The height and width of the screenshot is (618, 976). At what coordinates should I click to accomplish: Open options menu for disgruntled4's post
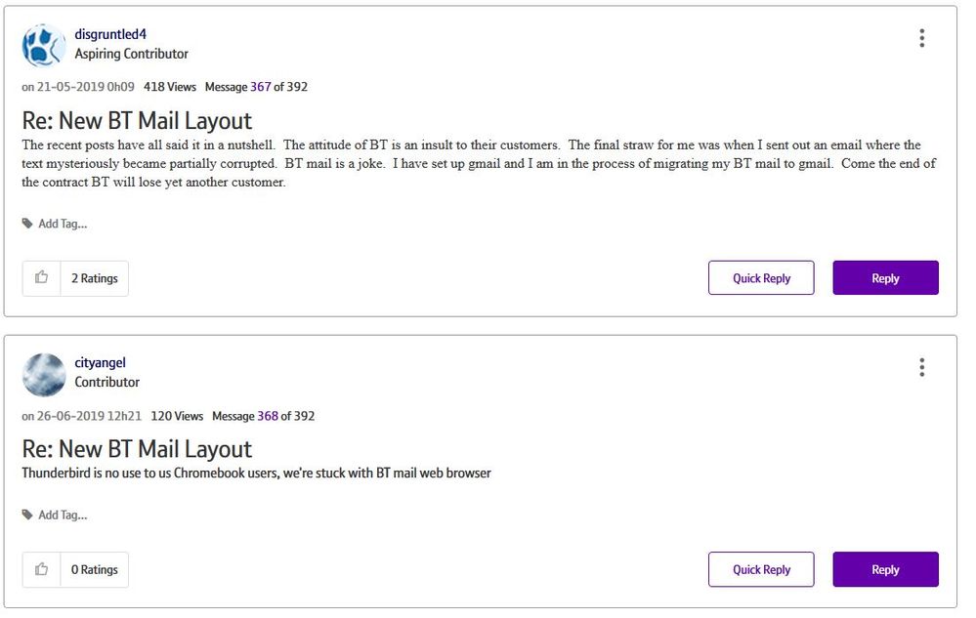pos(921,38)
